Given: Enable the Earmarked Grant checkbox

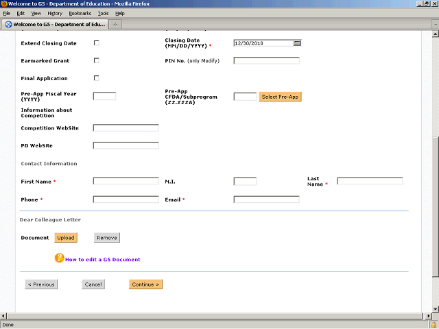Looking at the screenshot, I should pyautogui.click(x=97, y=61).
